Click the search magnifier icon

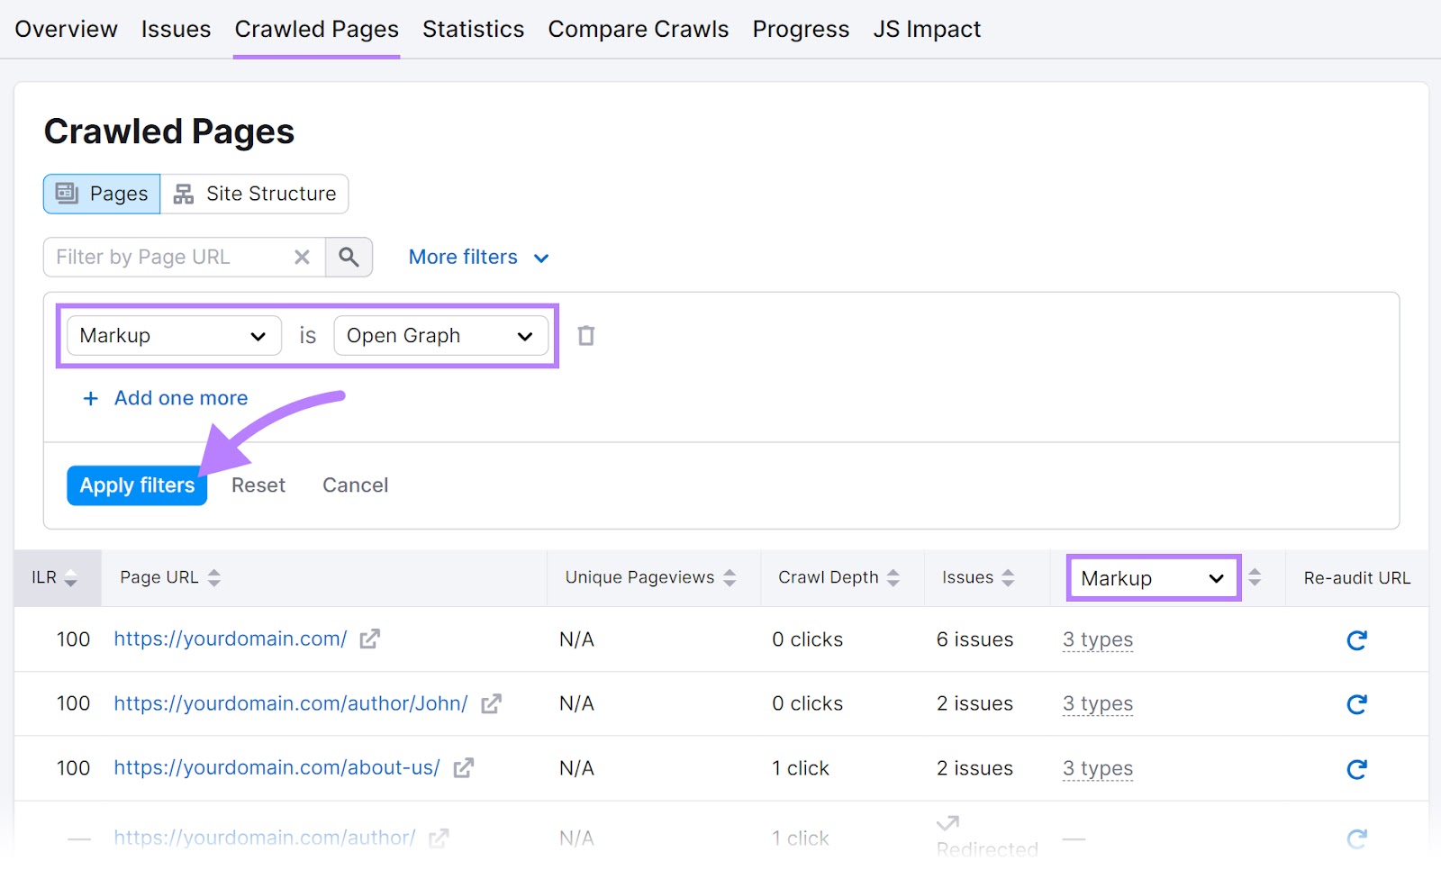(349, 257)
